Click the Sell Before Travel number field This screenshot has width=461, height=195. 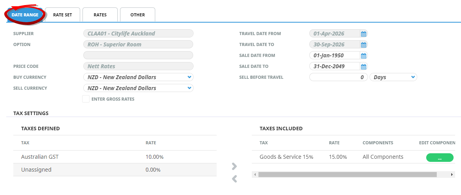(338, 77)
